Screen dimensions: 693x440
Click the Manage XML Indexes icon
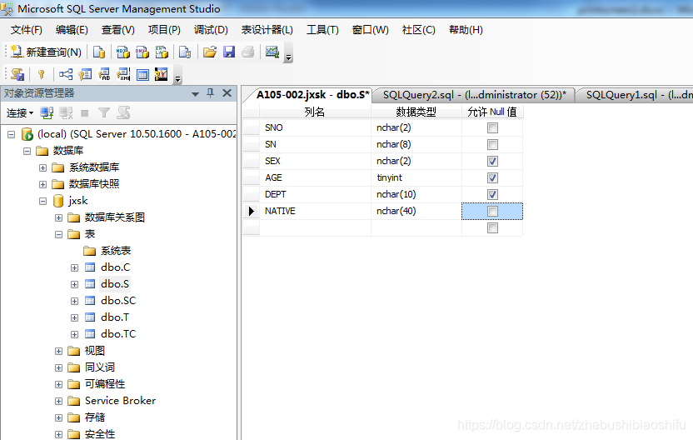123,74
